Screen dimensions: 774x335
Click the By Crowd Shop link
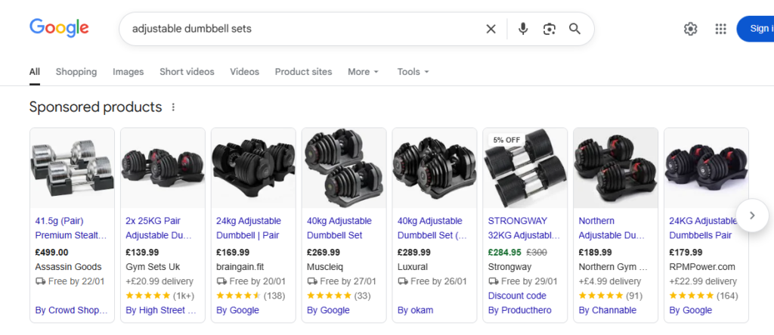coord(71,310)
